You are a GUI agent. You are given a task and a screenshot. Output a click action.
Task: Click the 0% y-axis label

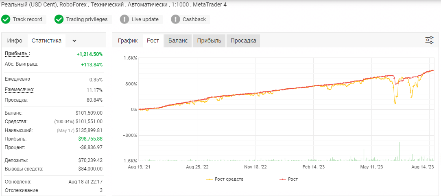[x=133, y=109]
